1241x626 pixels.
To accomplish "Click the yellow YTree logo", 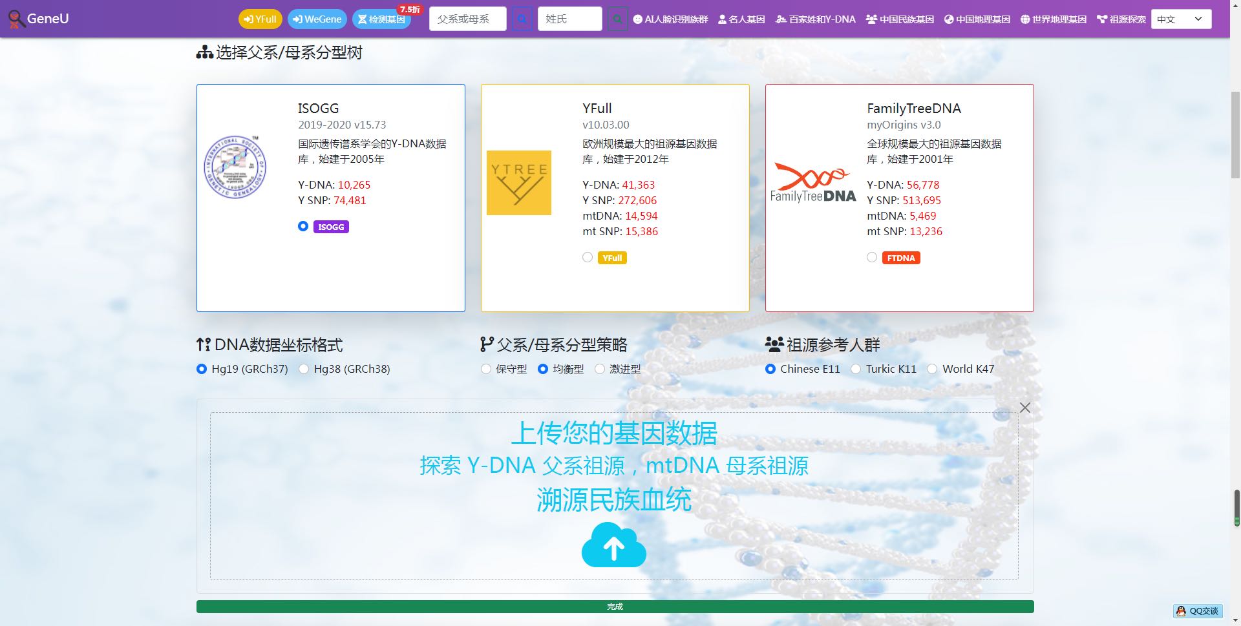I will (x=518, y=183).
